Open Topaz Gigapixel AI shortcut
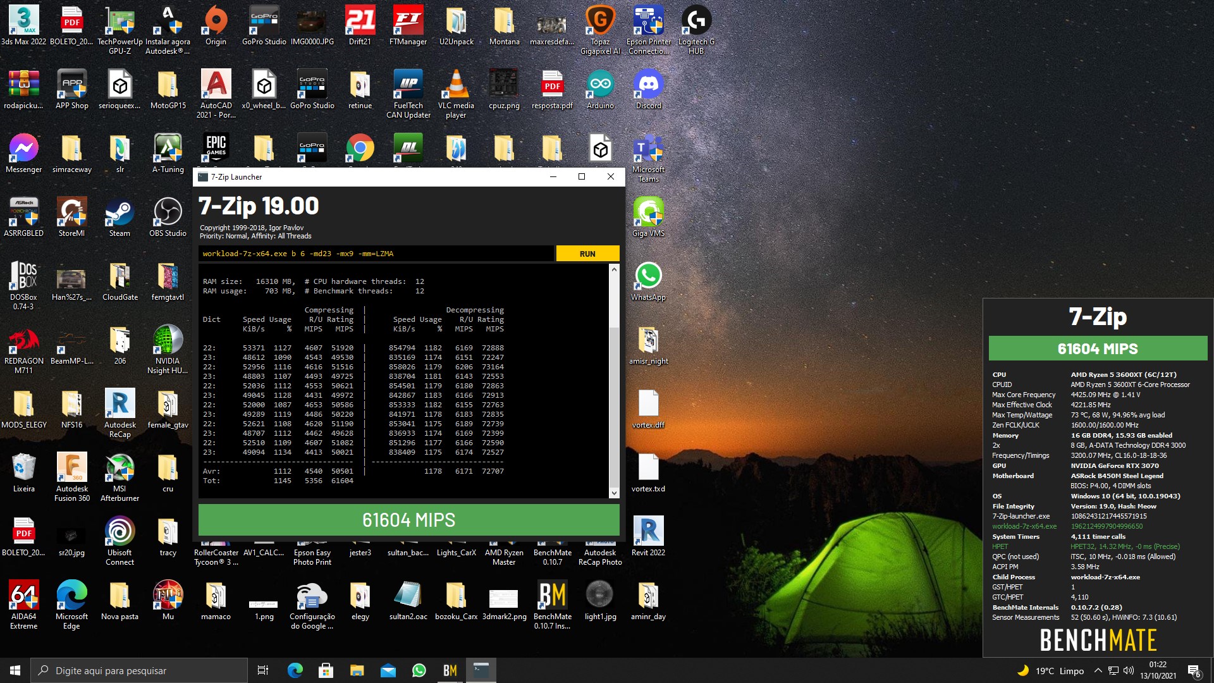This screenshot has height=683, width=1214. 600,30
